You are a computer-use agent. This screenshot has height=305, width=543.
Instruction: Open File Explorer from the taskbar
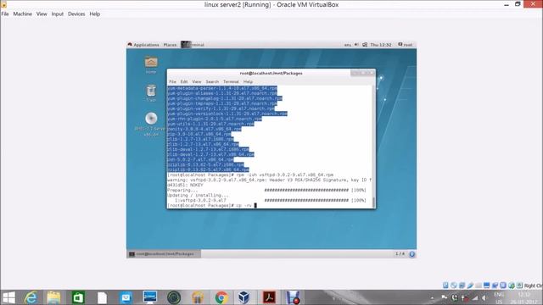point(53,297)
